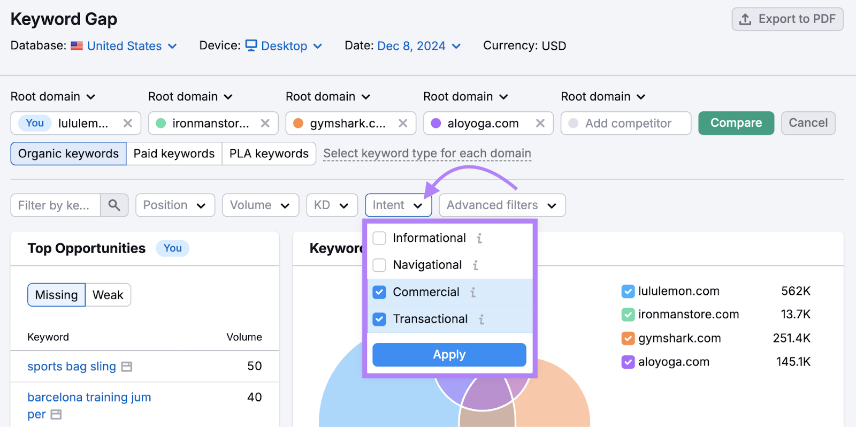Image resolution: width=856 pixels, height=427 pixels.
Task: Open Root domain dropdown above lululemon field
Action: [x=53, y=97]
